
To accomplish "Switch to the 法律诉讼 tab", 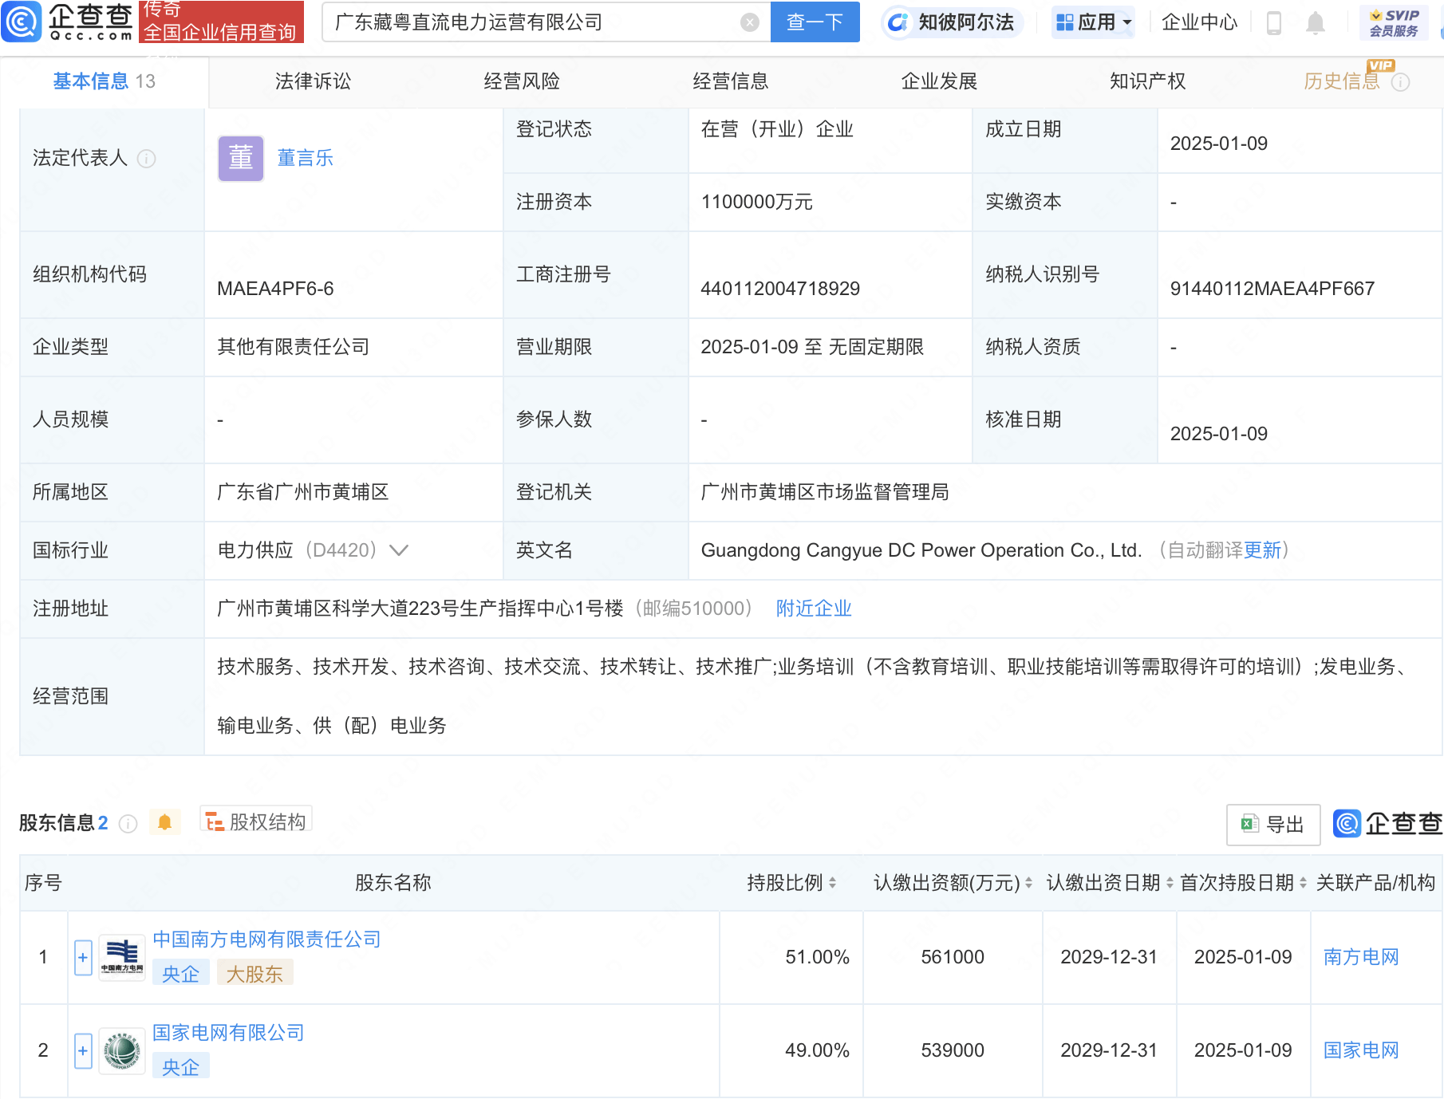I will 312,81.
